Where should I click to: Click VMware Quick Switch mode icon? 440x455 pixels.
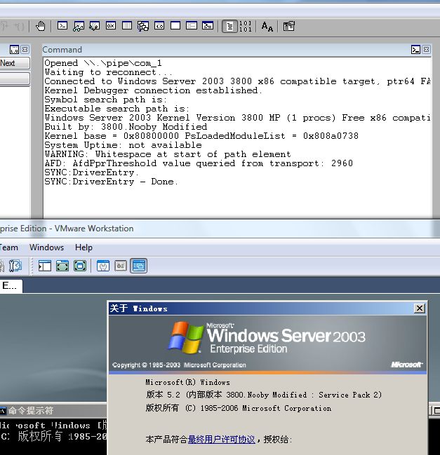pos(80,266)
